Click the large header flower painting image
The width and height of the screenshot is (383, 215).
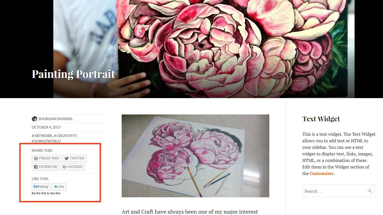click(x=204, y=49)
